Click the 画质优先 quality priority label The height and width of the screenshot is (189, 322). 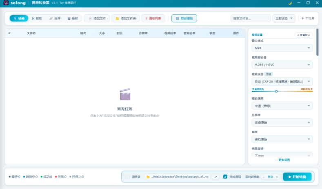(x=258, y=89)
